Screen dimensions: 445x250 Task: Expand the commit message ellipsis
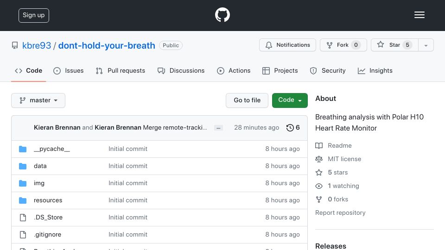click(x=218, y=128)
